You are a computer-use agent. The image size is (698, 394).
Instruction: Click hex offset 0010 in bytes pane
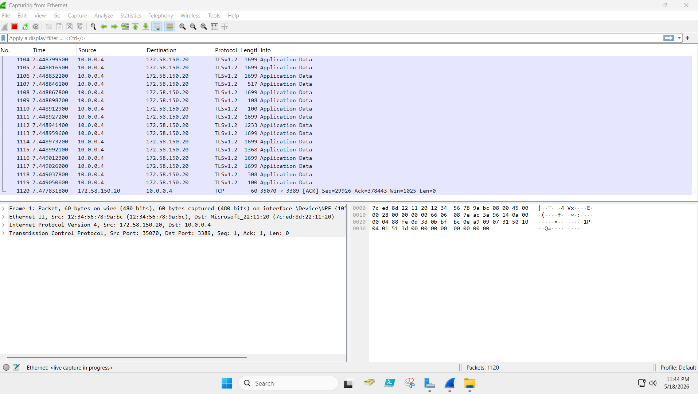tap(359, 215)
